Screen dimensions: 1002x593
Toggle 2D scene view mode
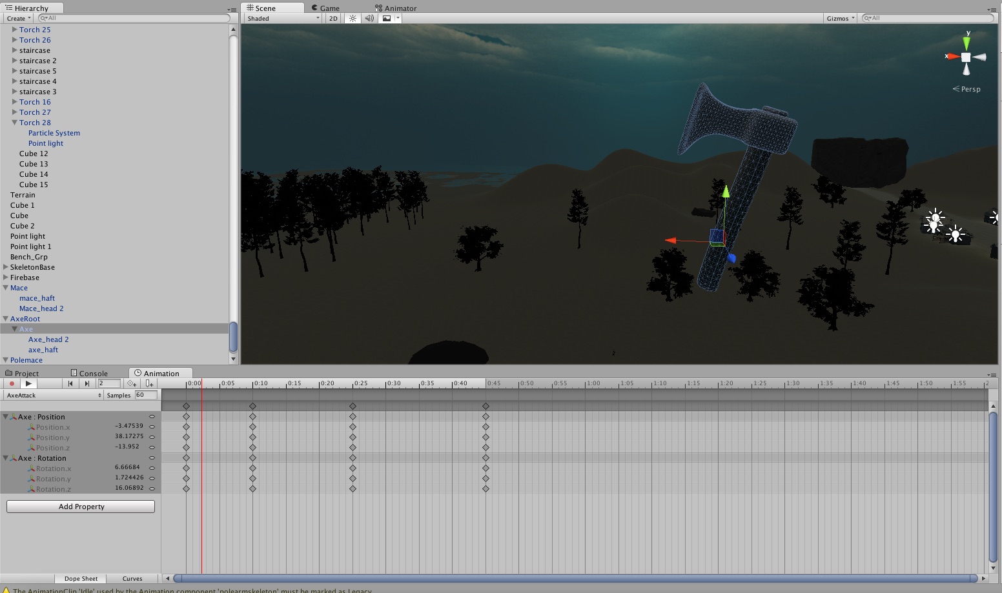tap(333, 18)
